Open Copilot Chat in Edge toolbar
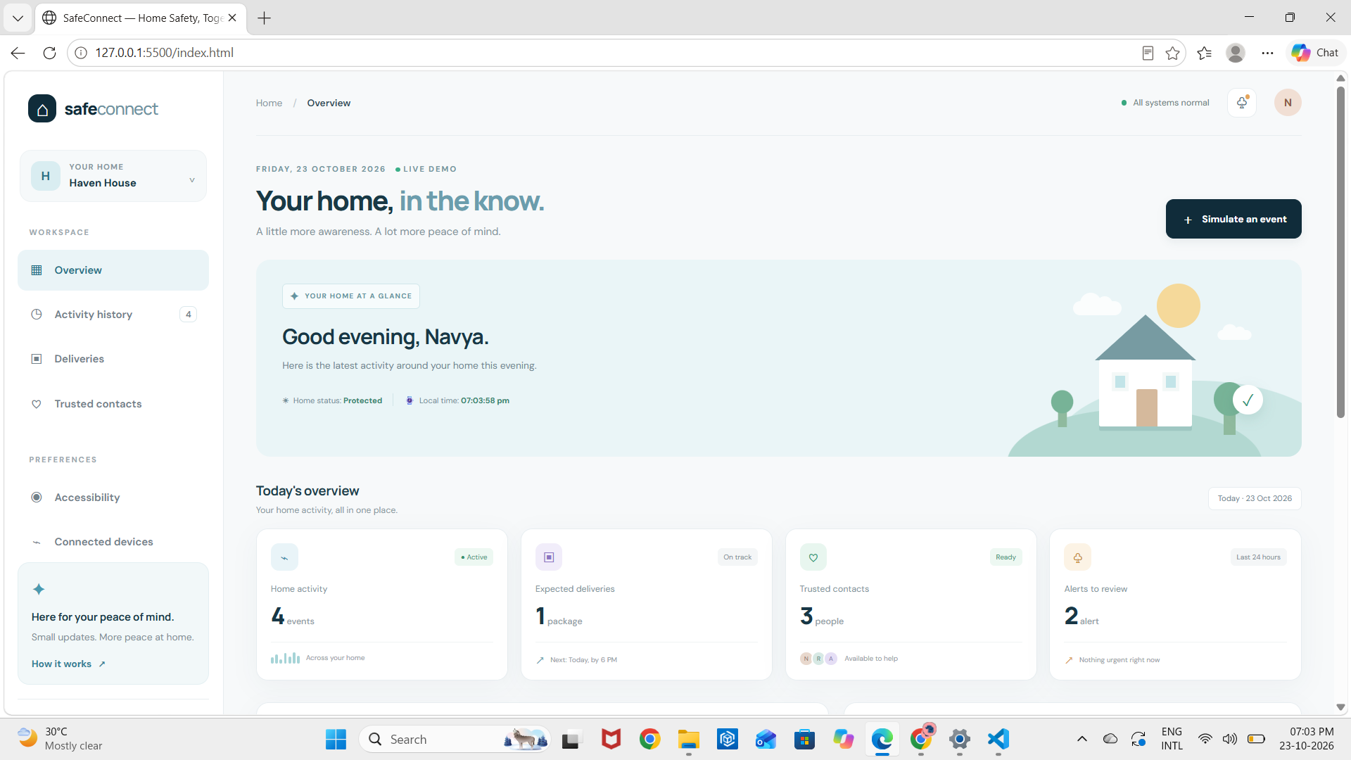 (1315, 53)
